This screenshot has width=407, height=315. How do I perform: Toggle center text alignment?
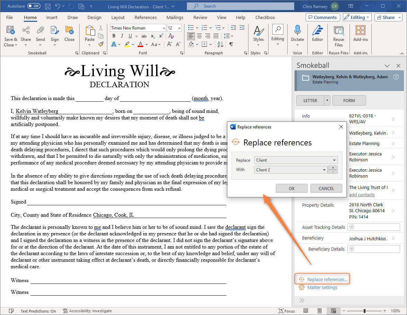click(199, 36)
